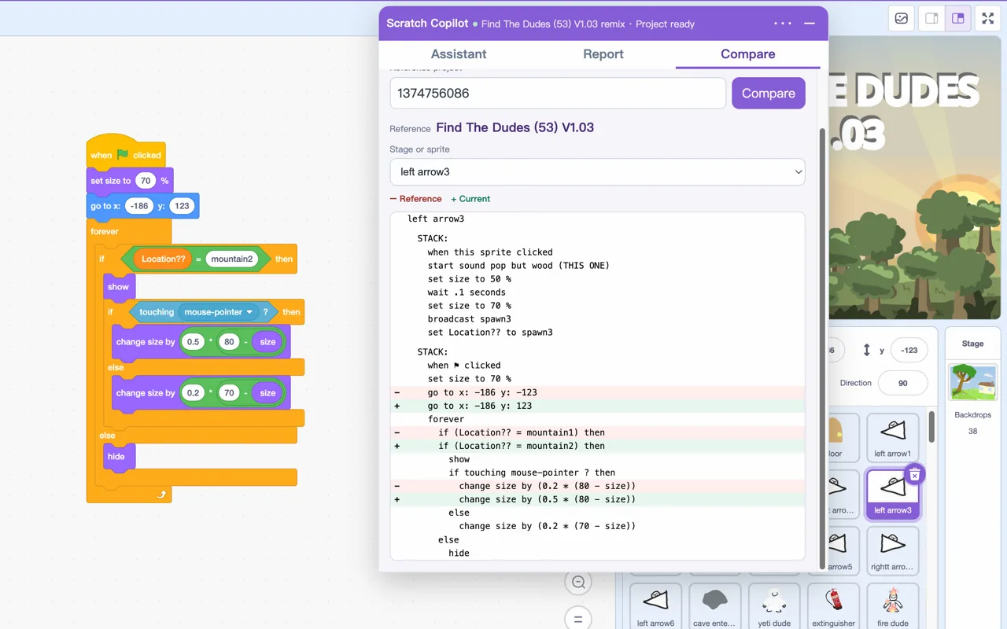Select the cave entrance sprite

coord(714,607)
